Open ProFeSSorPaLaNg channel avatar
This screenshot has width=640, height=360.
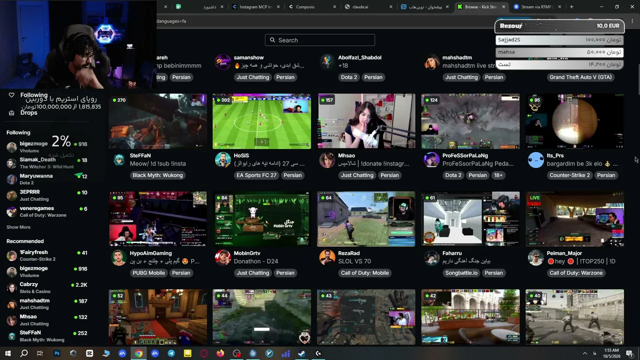(x=431, y=160)
